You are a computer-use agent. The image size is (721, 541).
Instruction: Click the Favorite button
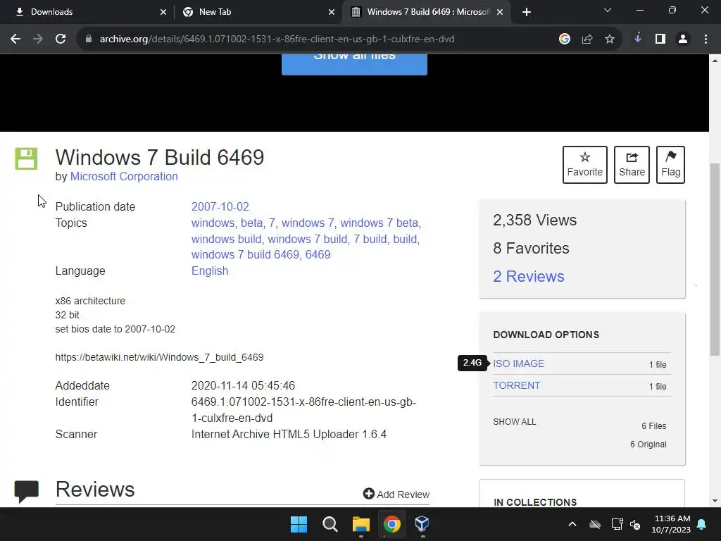[x=585, y=165]
